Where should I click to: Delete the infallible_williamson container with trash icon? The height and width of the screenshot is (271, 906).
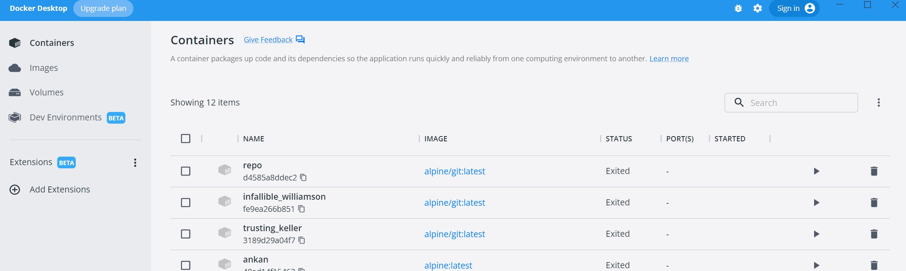[874, 203]
